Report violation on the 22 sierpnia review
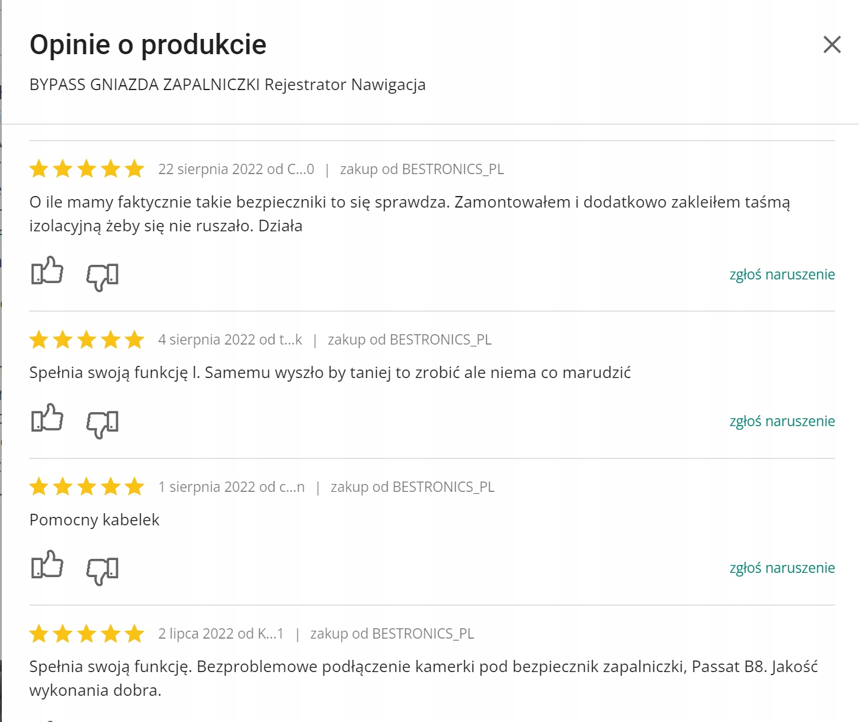 [782, 275]
